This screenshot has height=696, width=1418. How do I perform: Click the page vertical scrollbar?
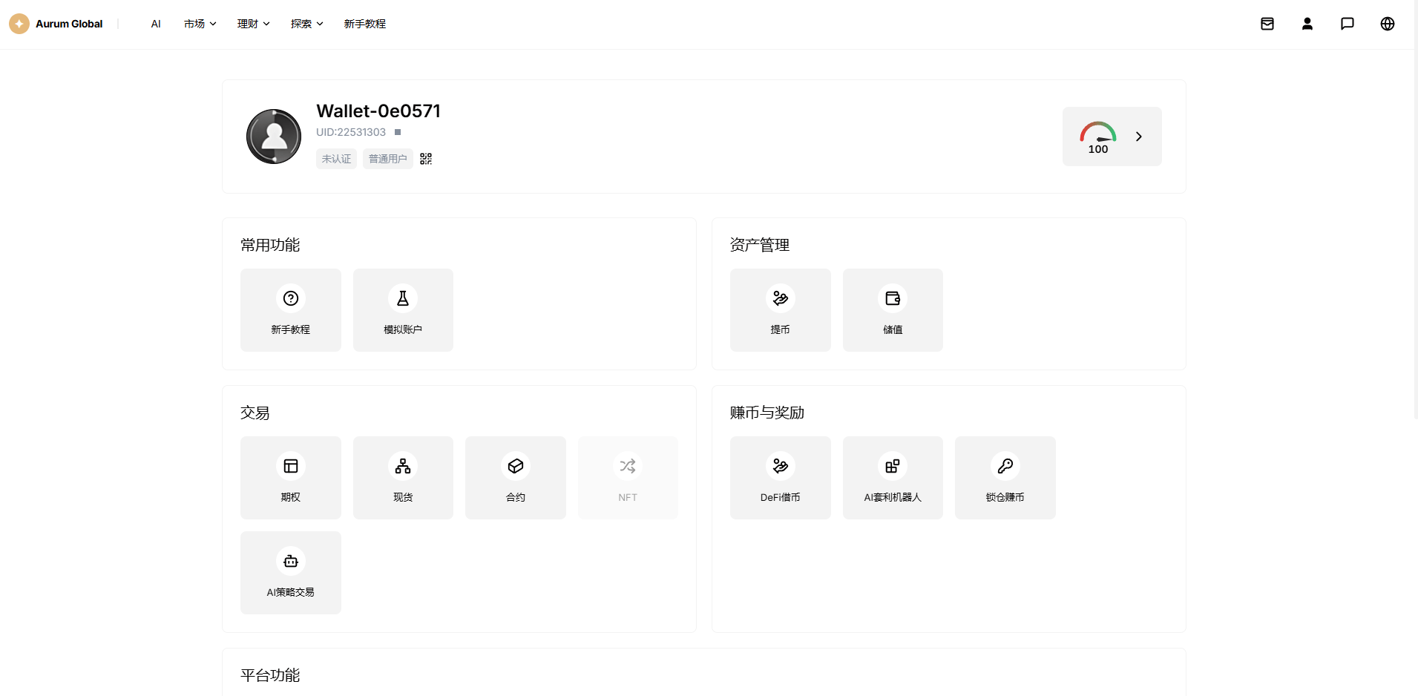pyautogui.click(x=1415, y=211)
